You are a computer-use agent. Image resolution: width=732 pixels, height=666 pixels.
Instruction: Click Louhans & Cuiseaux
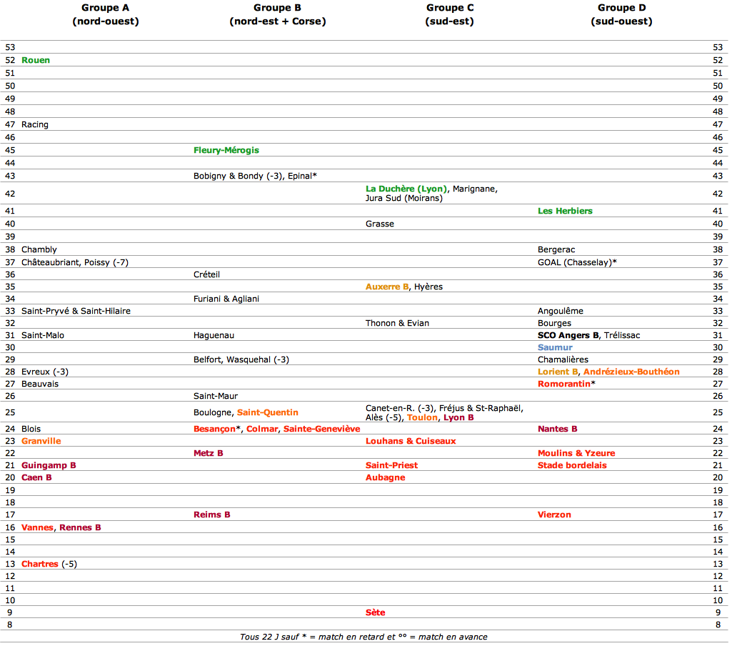411,441
